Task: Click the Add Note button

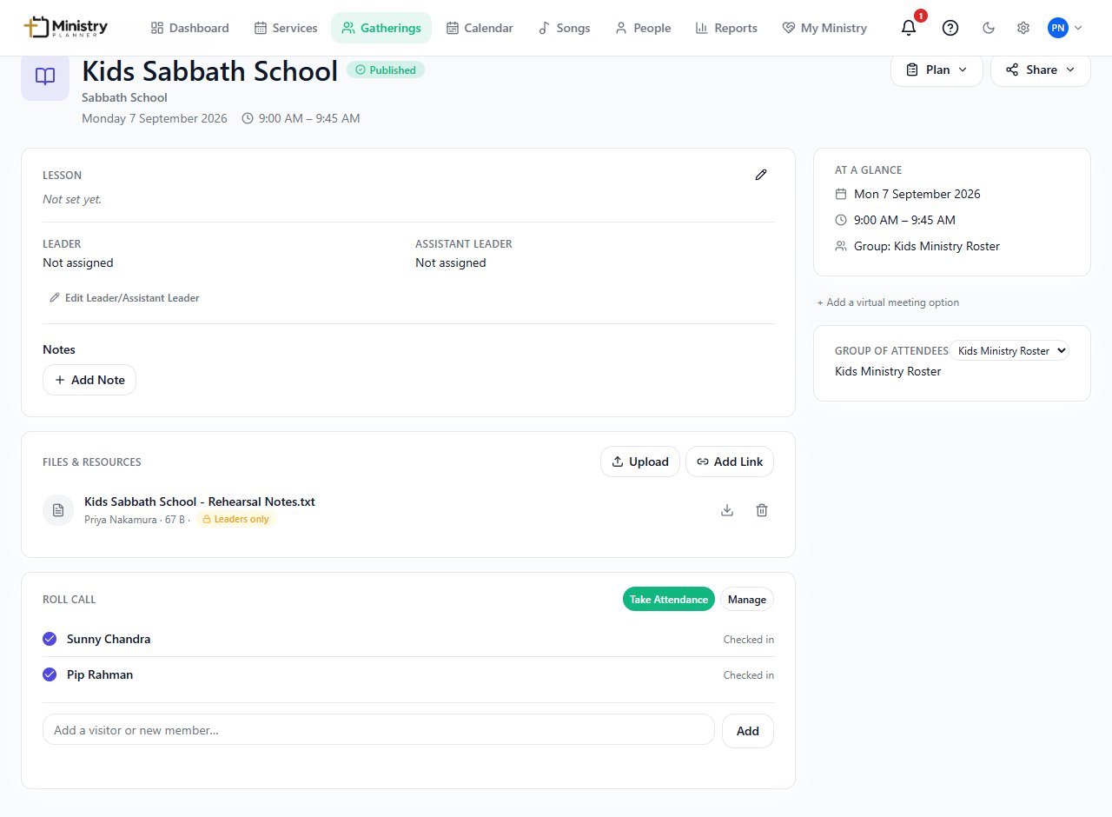Action: tap(89, 380)
